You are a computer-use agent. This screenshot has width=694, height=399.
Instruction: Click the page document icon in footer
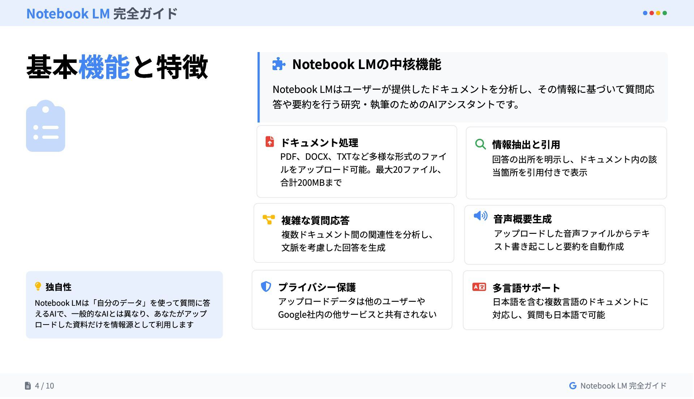pos(28,386)
